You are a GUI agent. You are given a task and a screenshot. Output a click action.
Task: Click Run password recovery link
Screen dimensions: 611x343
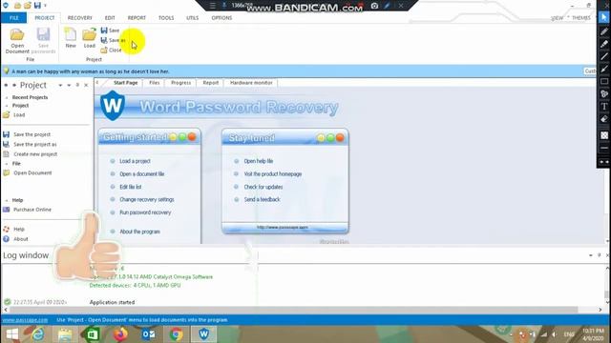click(145, 212)
